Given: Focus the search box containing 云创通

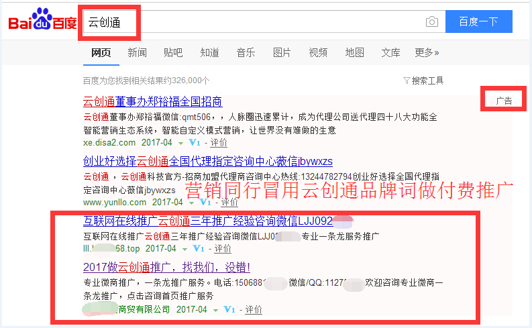Looking at the screenshot, I should click(264, 21).
